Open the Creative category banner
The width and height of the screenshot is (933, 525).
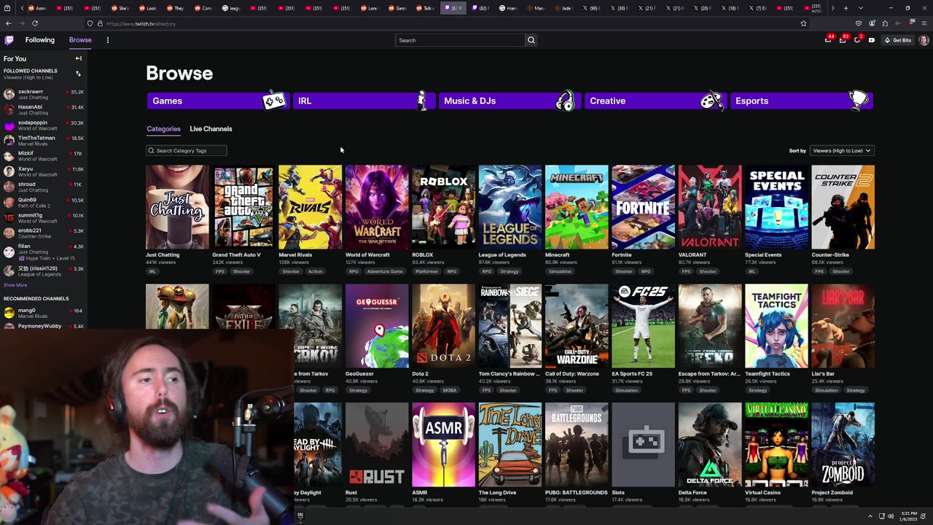(x=655, y=101)
